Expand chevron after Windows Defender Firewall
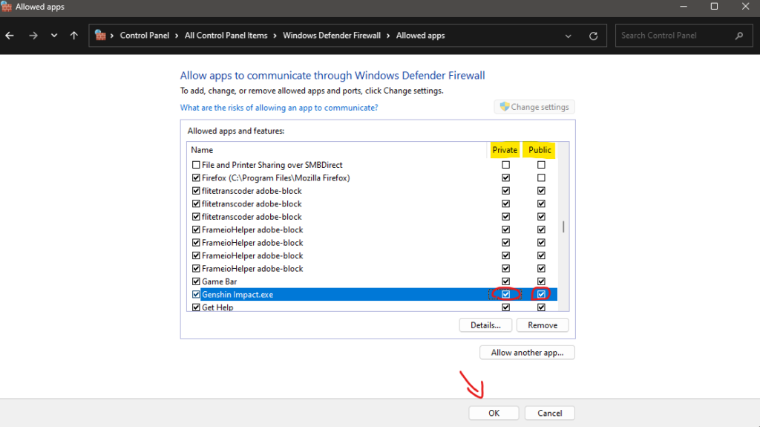This screenshot has height=427, width=760. coord(388,36)
